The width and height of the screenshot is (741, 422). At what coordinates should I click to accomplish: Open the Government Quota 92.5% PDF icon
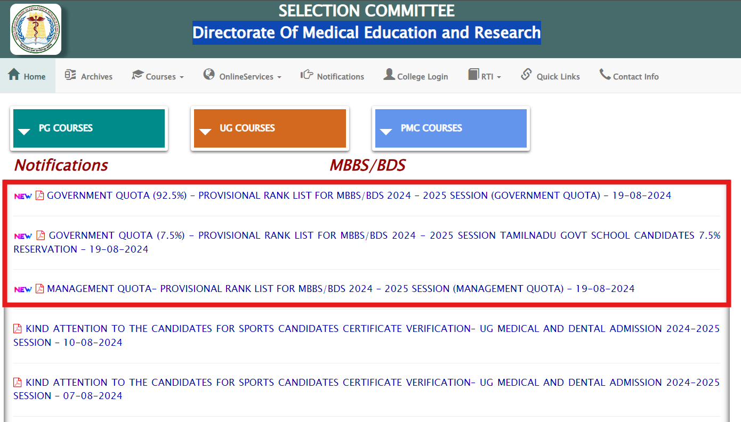pyautogui.click(x=39, y=195)
